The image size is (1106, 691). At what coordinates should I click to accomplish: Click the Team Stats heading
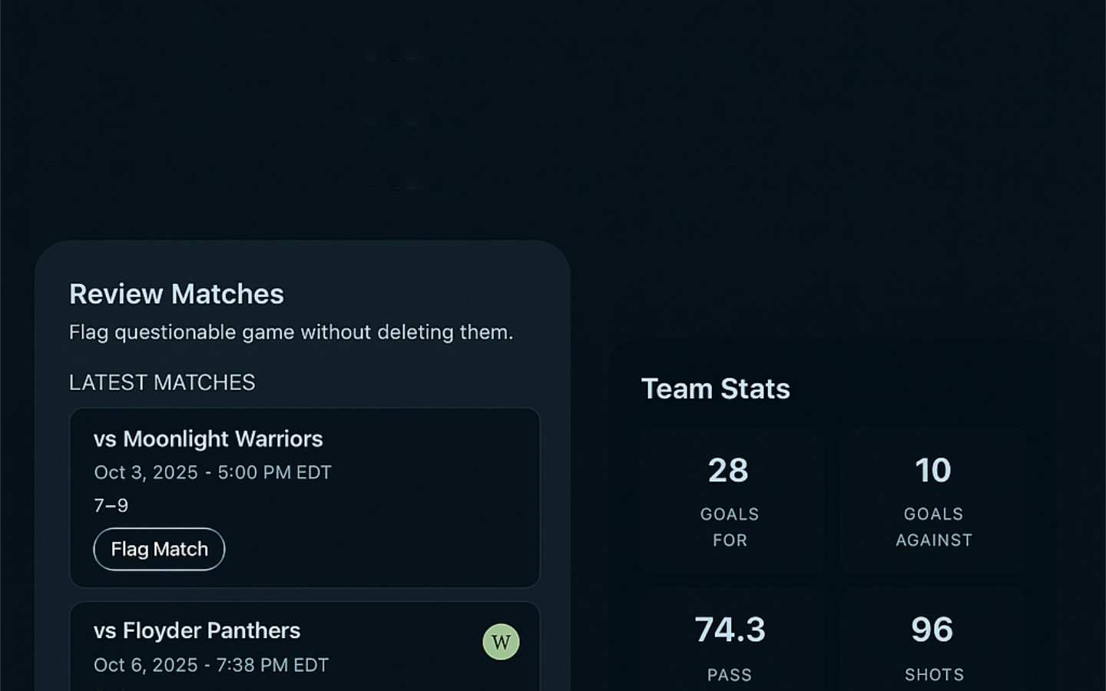(x=715, y=389)
